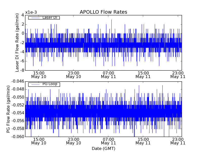This screenshot has height=152, width=202.
Task: Click the 4 tick label on top plot
Action: [x=23, y=15]
